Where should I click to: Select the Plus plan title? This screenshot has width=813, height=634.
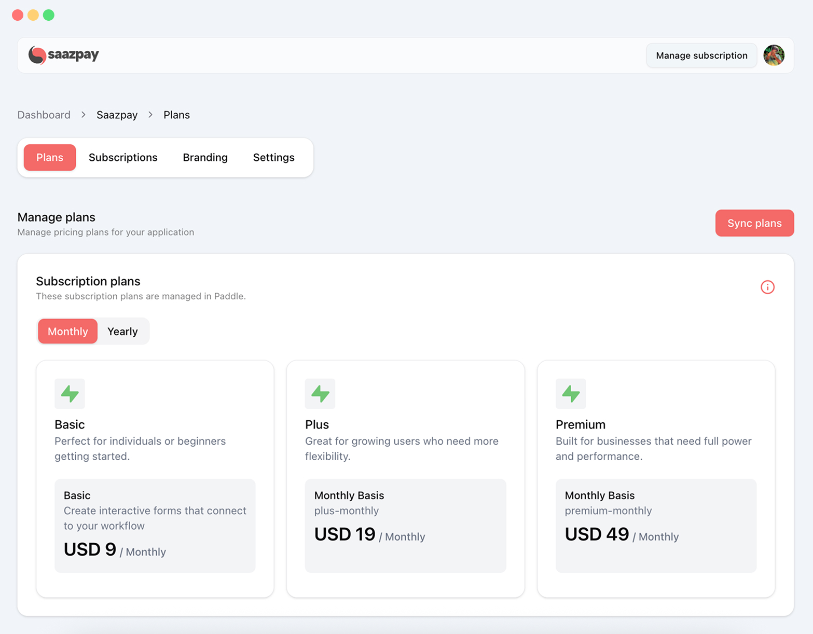coord(317,424)
